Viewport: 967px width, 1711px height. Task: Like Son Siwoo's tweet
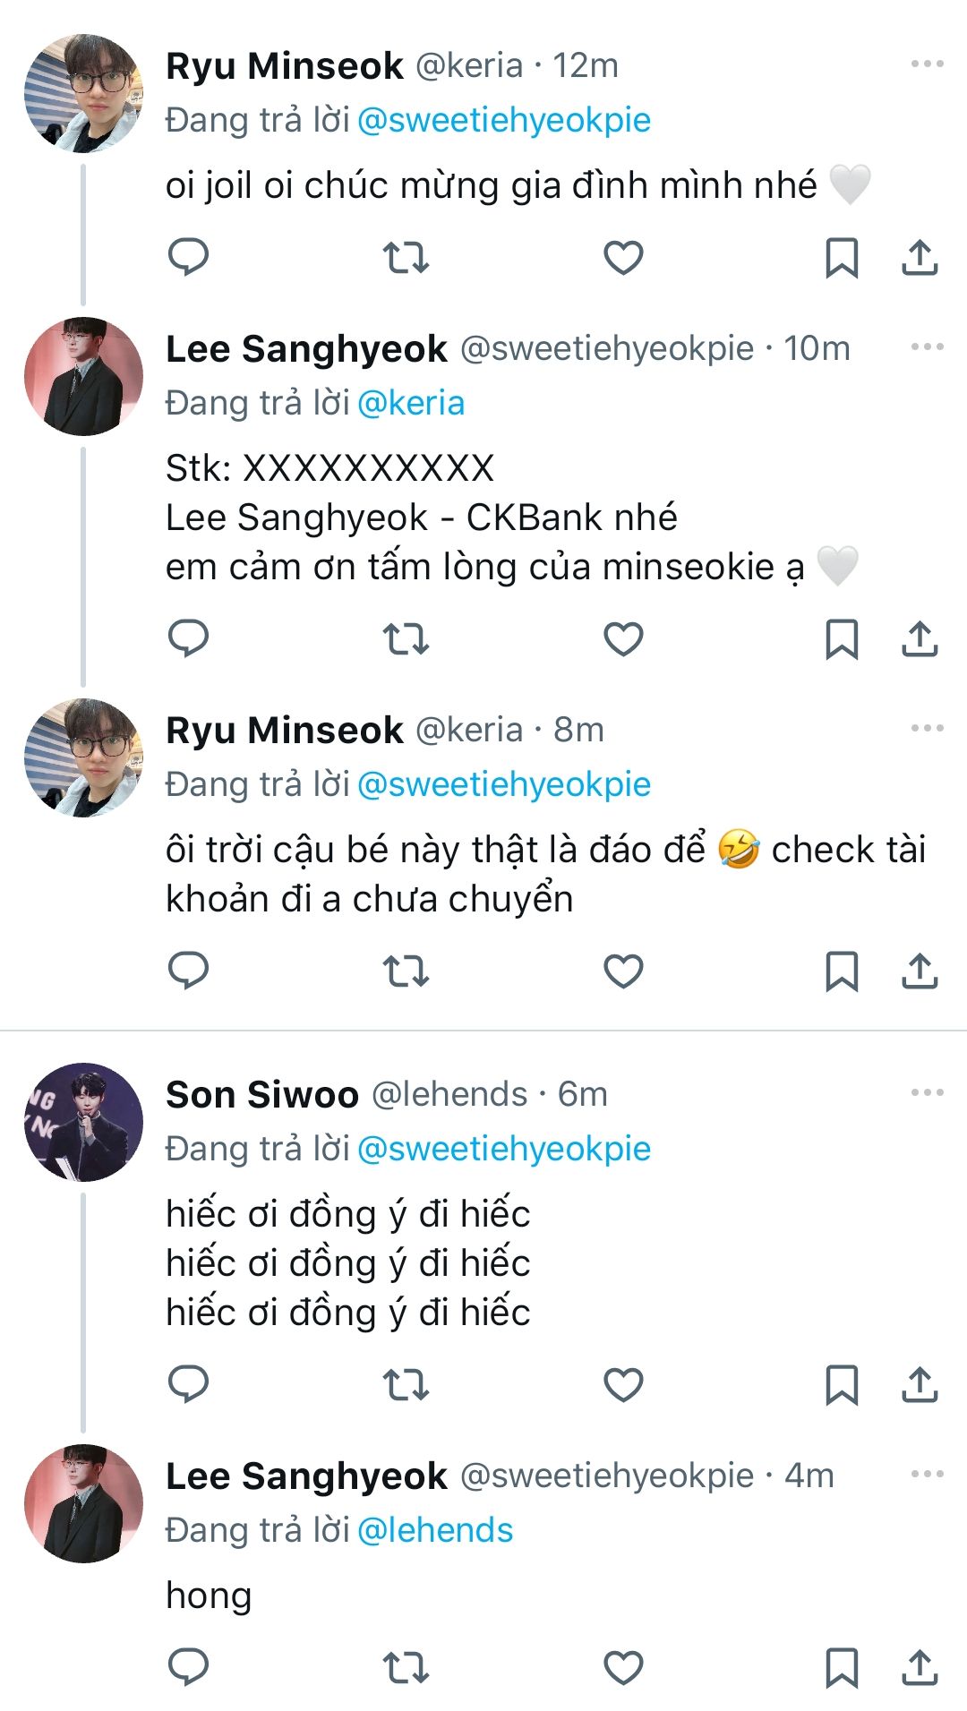click(x=623, y=1385)
